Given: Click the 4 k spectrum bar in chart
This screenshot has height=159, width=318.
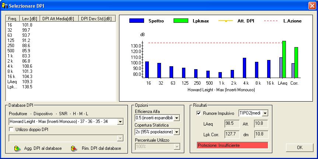Looking at the screenshot, I should pos(244,68).
